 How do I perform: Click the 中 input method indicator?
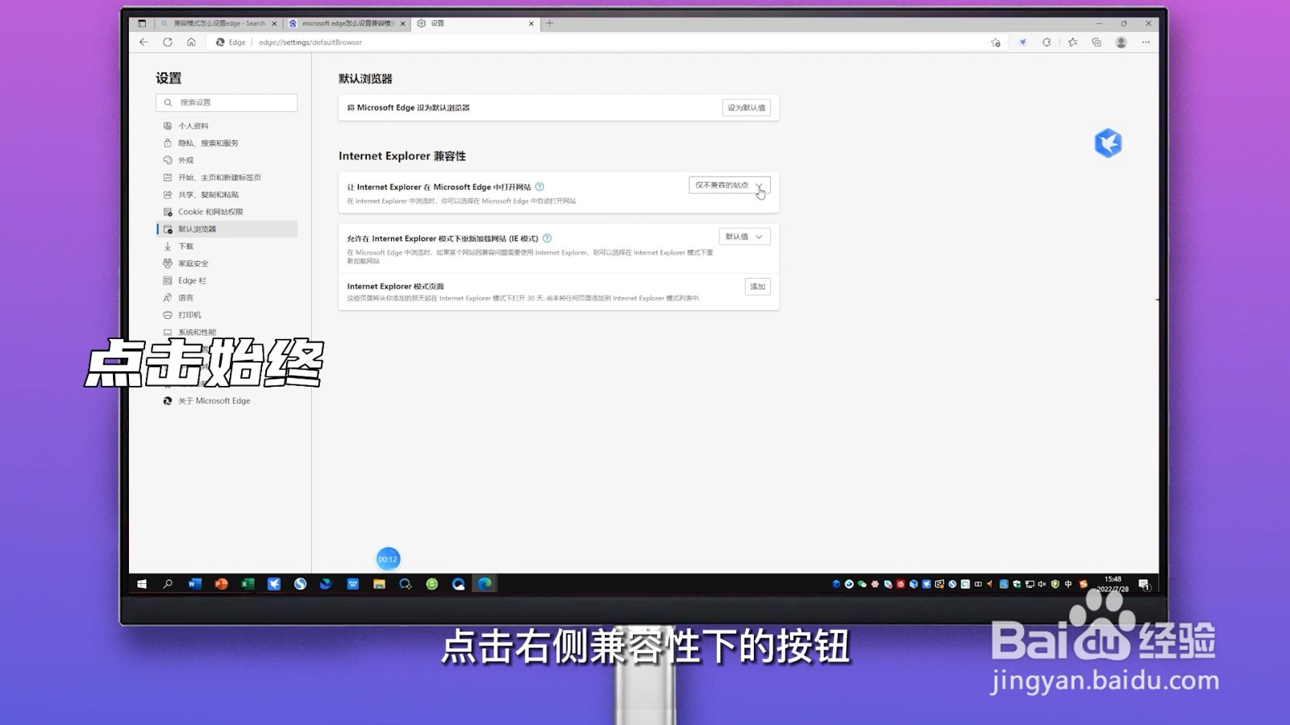(1068, 584)
